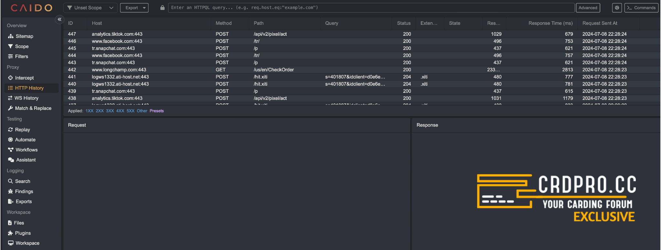Toggle the 2XX status filter
661x250 pixels.
(x=99, y=111)
